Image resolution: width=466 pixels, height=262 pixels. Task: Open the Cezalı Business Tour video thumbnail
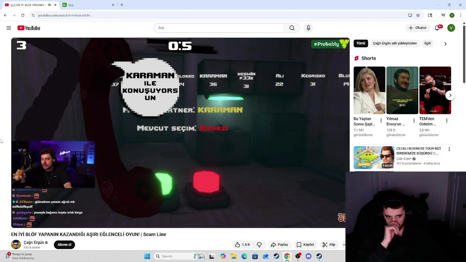click(374, 158)
